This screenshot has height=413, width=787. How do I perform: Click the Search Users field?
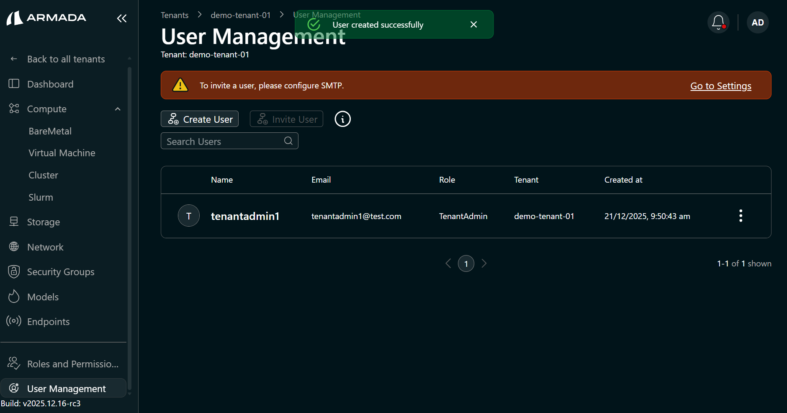point(222,141)
